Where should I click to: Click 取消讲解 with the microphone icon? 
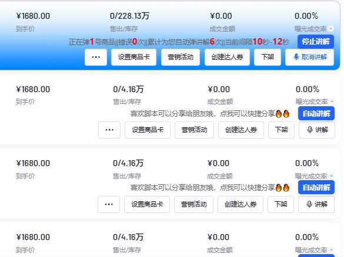click(309, 57)
